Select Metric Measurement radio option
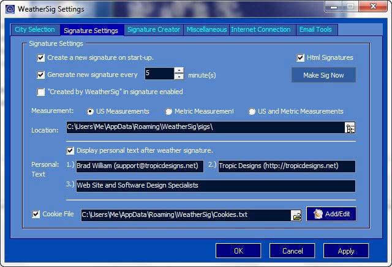This screenshot has height=267, width=392. [x=169, y=112]
